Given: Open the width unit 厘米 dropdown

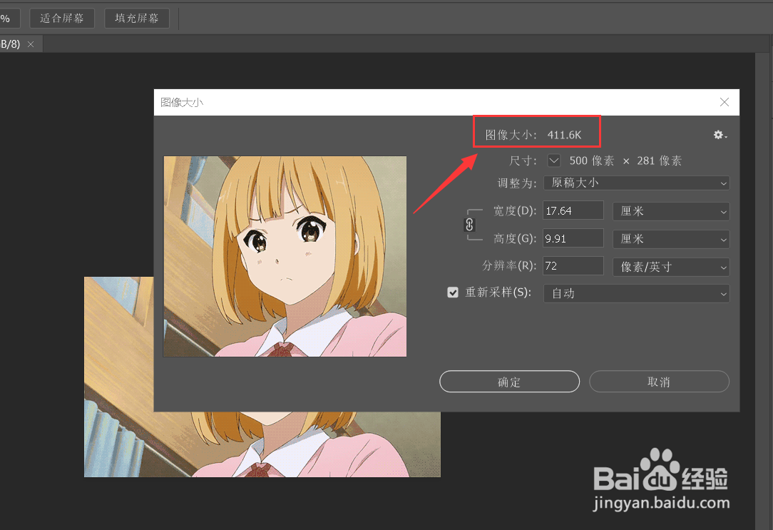Looking at the screenshot, I should [x=671, y=211].
